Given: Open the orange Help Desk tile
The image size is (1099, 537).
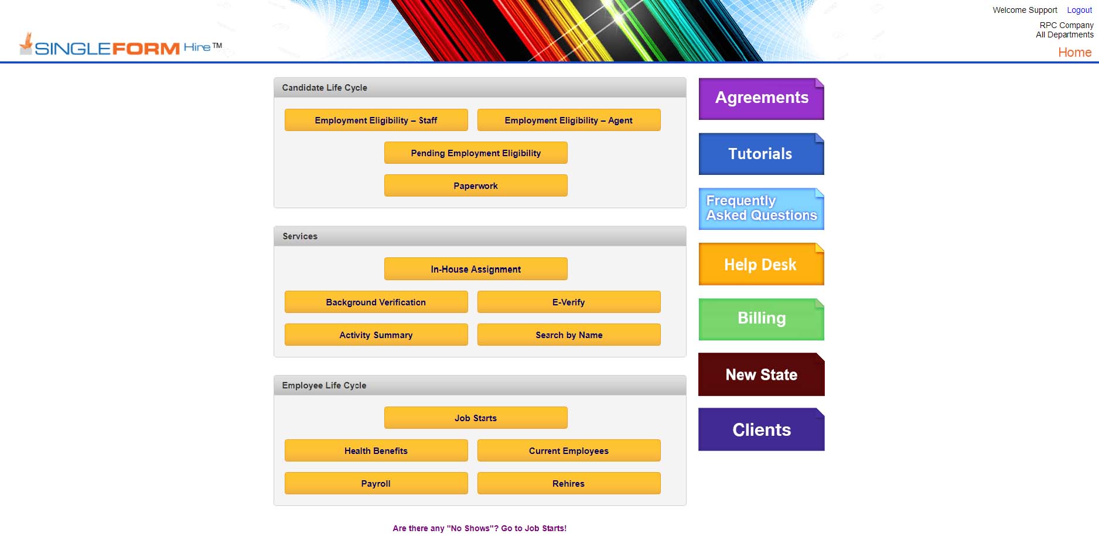Looking at the screenshot, I should point(761,264).
